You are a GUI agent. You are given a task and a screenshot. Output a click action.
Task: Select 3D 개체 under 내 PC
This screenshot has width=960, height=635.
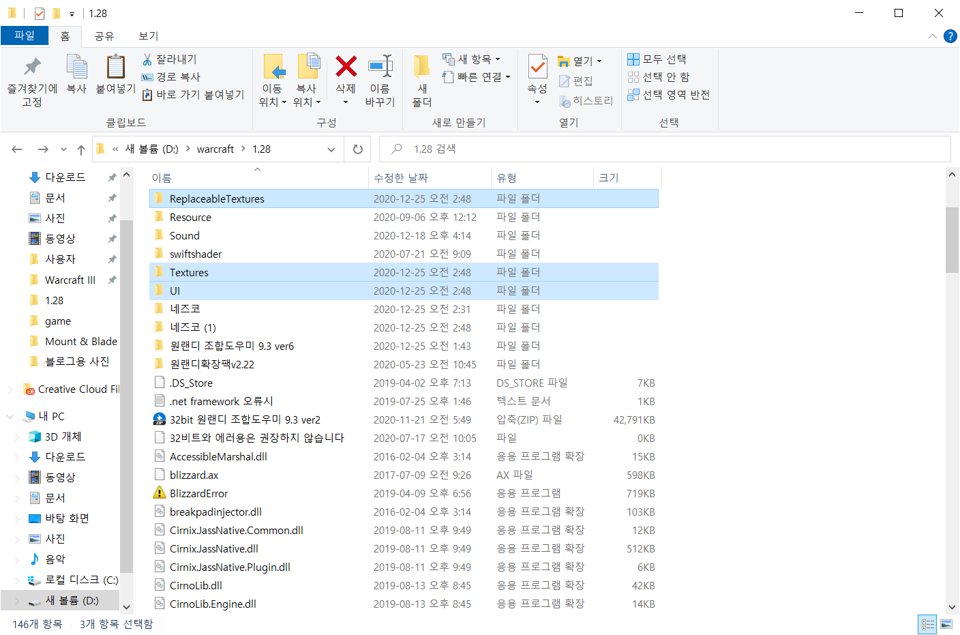point(63,437)
